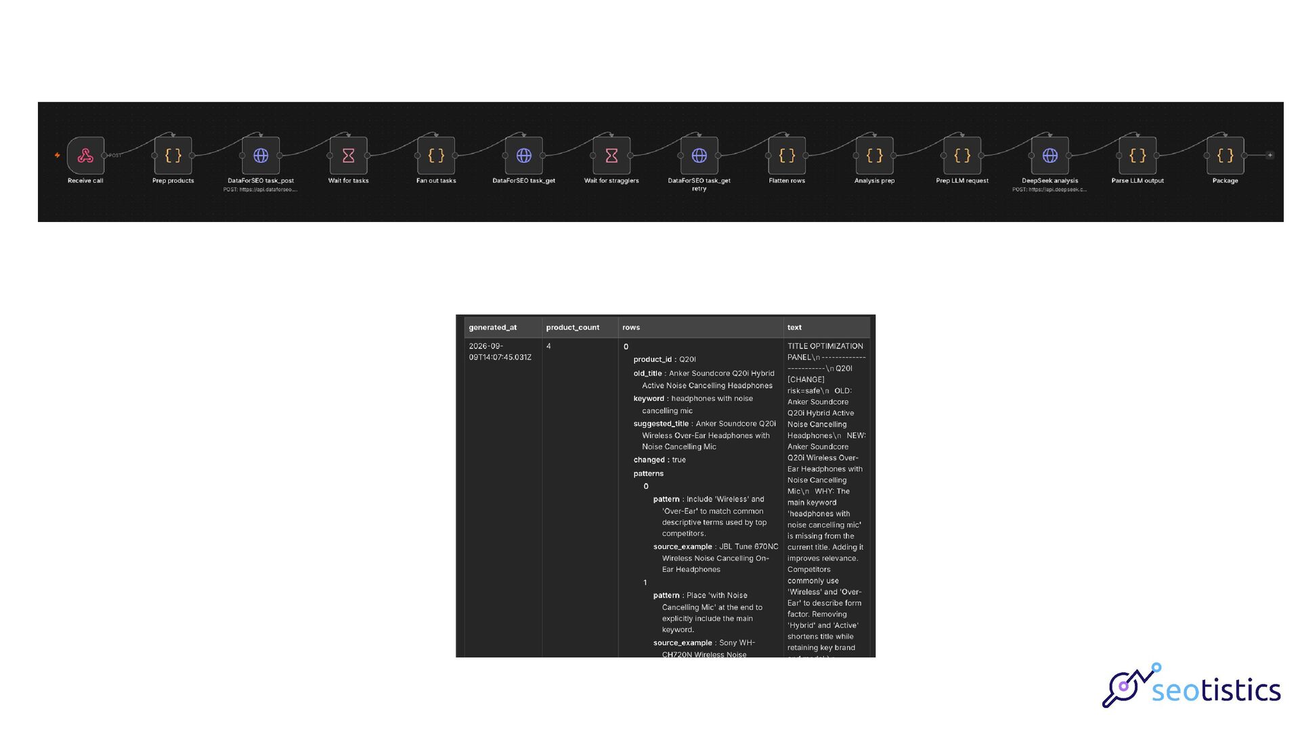Select the Wait for tasks hourglass node
Viewport: 1300px width, 731px height.
349,156
